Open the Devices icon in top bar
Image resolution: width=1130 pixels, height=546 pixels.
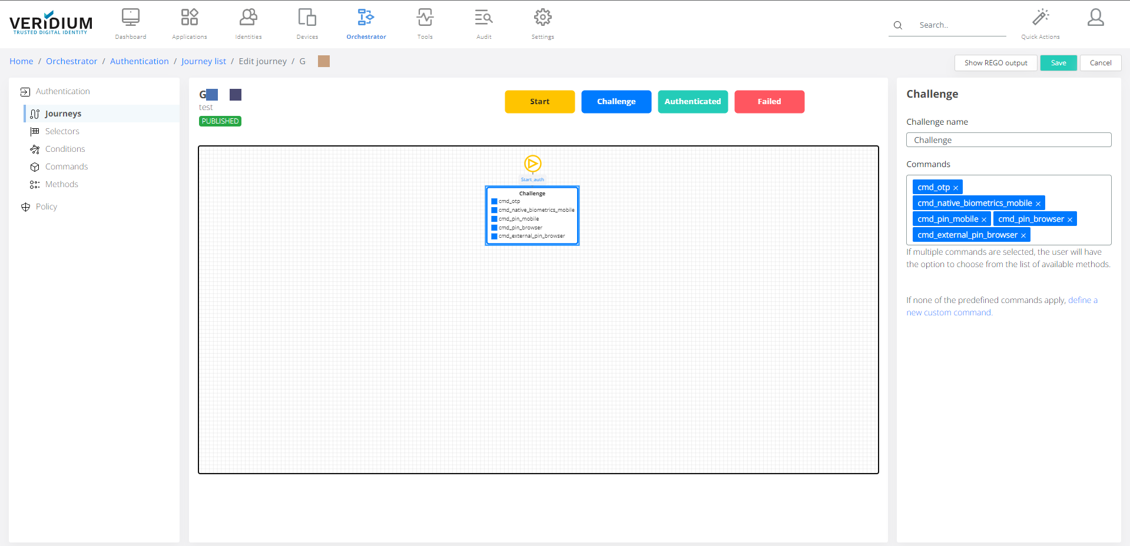click(x=307, y=18)
